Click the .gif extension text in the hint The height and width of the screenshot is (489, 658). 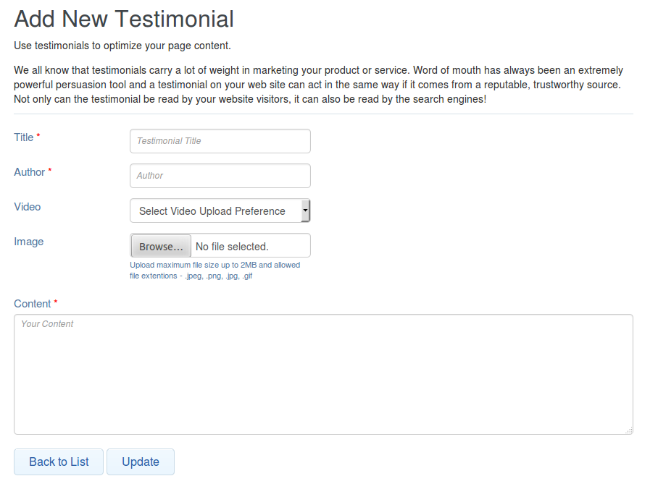click(x=247, y=276)
